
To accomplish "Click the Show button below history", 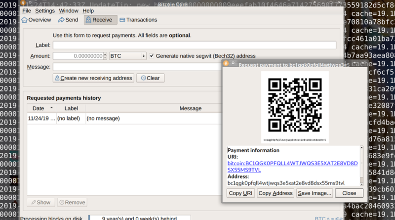I will point(41,202).
